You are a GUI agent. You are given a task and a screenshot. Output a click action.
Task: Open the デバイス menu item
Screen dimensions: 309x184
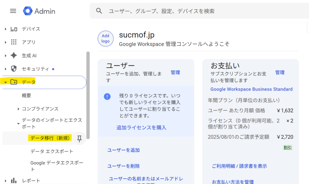tap(31, 29)
